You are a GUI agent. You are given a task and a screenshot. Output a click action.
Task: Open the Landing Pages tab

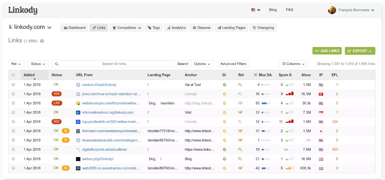click(231, 28)
